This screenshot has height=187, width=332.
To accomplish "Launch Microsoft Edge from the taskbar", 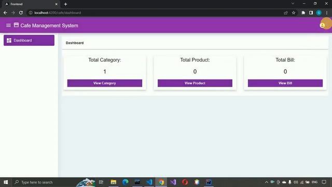I will coord(126,182).
